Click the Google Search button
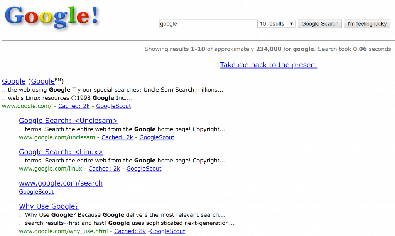Viewport: 395px width, 236px height. point(320,24)
